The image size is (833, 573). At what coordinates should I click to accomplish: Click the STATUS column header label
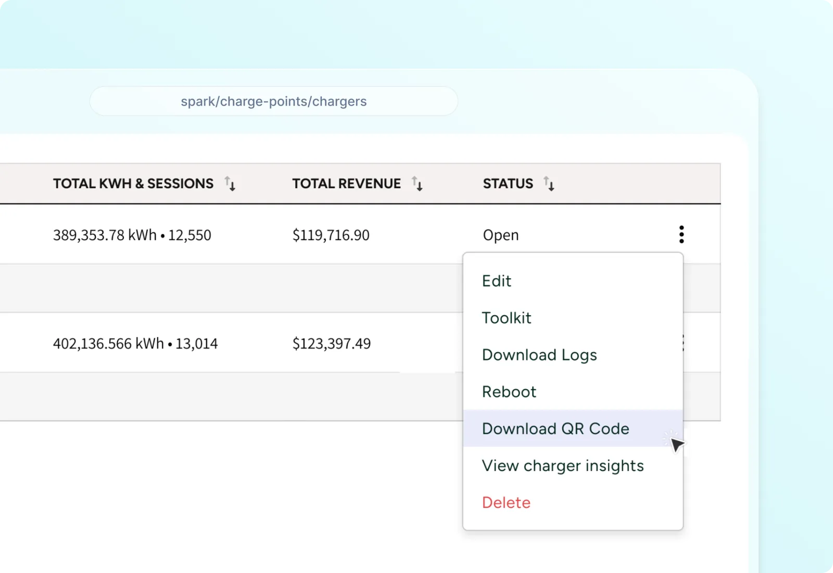tap(508, 184)
